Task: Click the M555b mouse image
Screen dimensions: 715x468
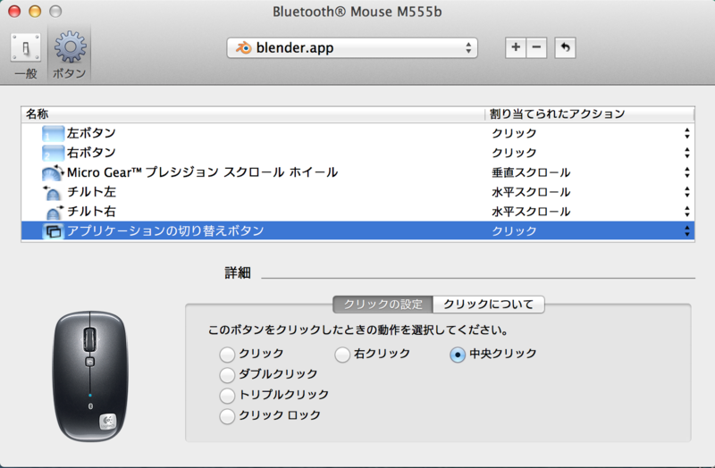Action: click(x=91, y=376)
